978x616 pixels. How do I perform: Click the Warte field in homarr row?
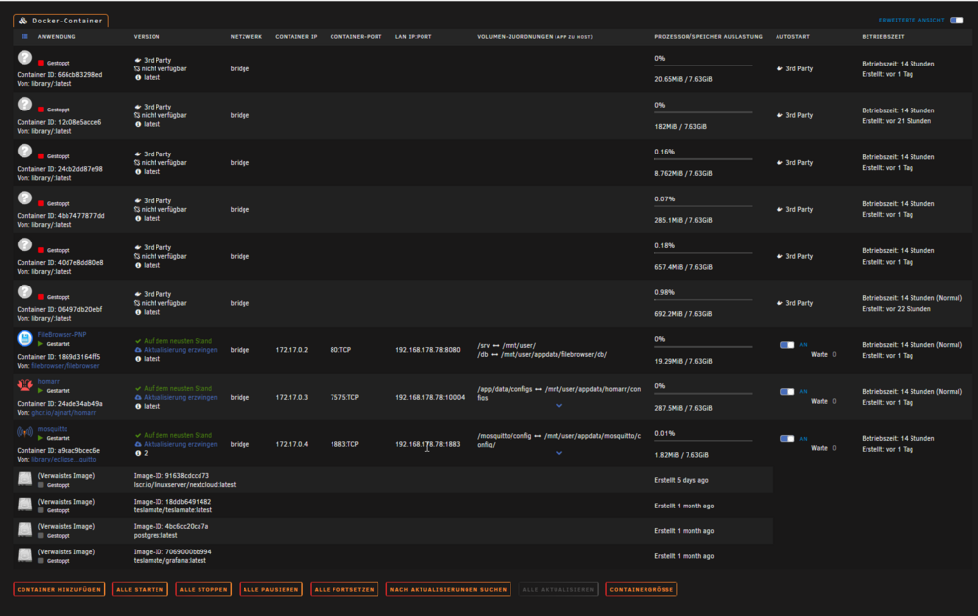pyautogui.click(x=834, y=401)
